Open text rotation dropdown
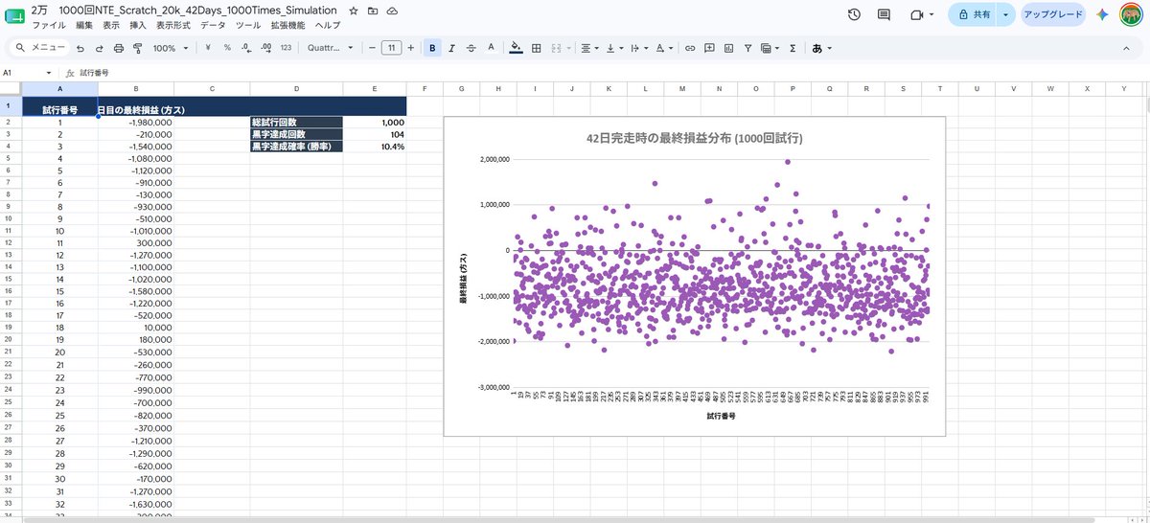The width and height of the screenshot is (1150, 523). (664, 47)
